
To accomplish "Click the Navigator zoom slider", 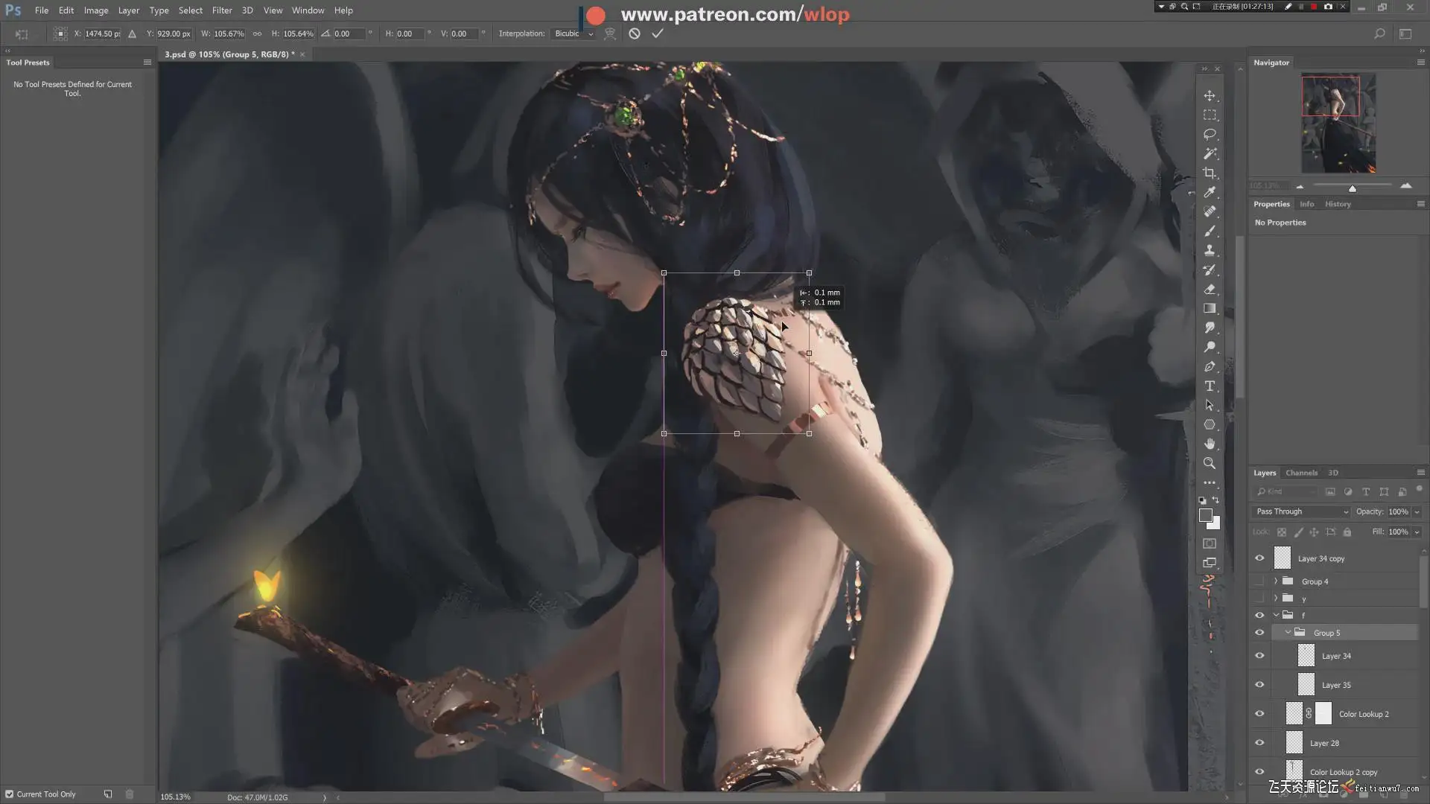I will (1352, 187).
